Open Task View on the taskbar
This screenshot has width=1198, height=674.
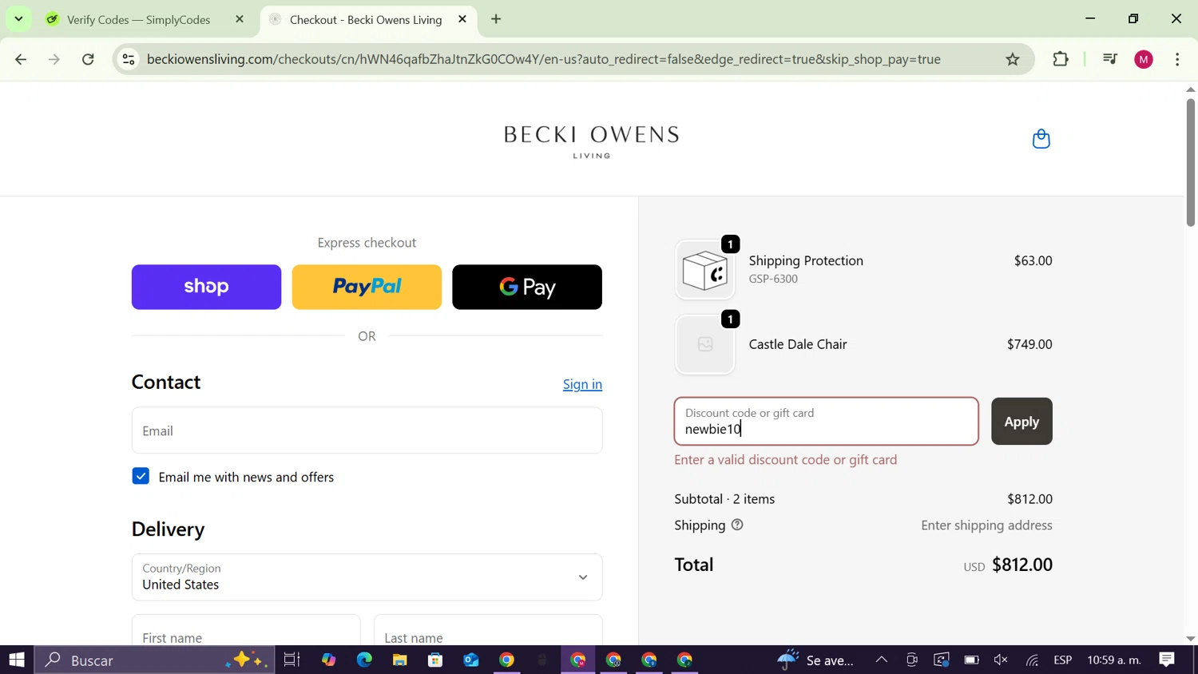coord(292,660)
